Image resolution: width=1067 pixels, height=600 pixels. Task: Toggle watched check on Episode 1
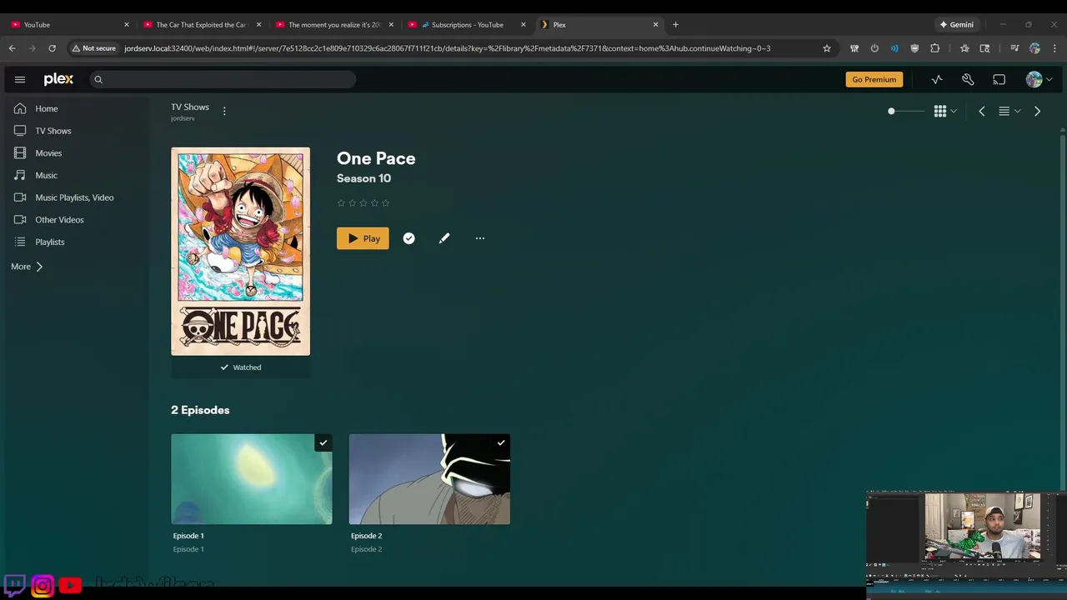[x=323, y=442]
